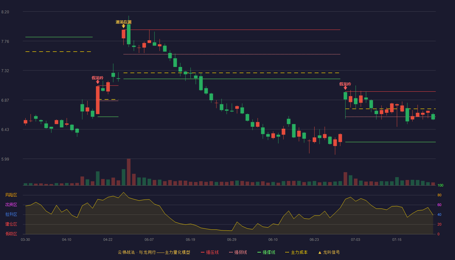Screen dimensions: 455x260
Task: Click the large red candle below April 假龙吟
Action: tap(97, 100)
